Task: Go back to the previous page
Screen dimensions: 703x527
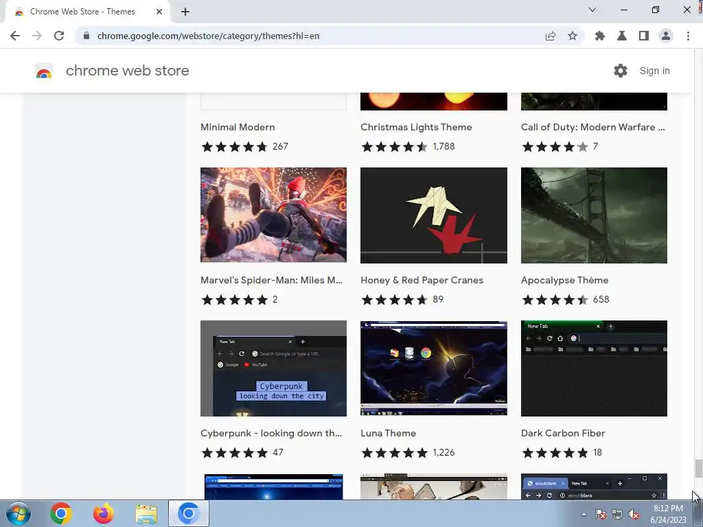Action: (x=15, y=36)
